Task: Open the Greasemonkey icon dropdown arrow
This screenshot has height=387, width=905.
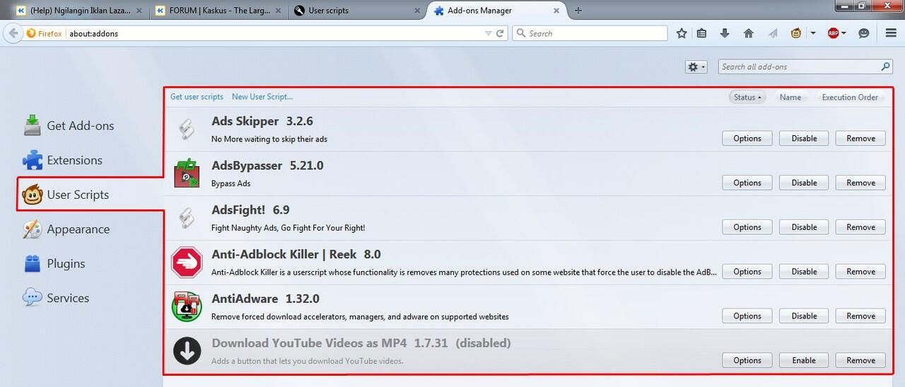Action: [x=813, y=33]
